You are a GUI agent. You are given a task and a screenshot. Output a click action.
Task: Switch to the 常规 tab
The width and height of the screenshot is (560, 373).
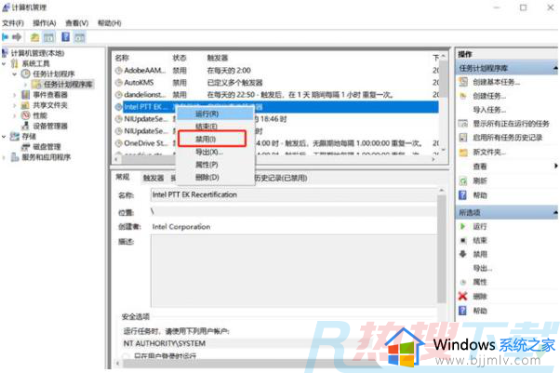click(x=123, y=177)
